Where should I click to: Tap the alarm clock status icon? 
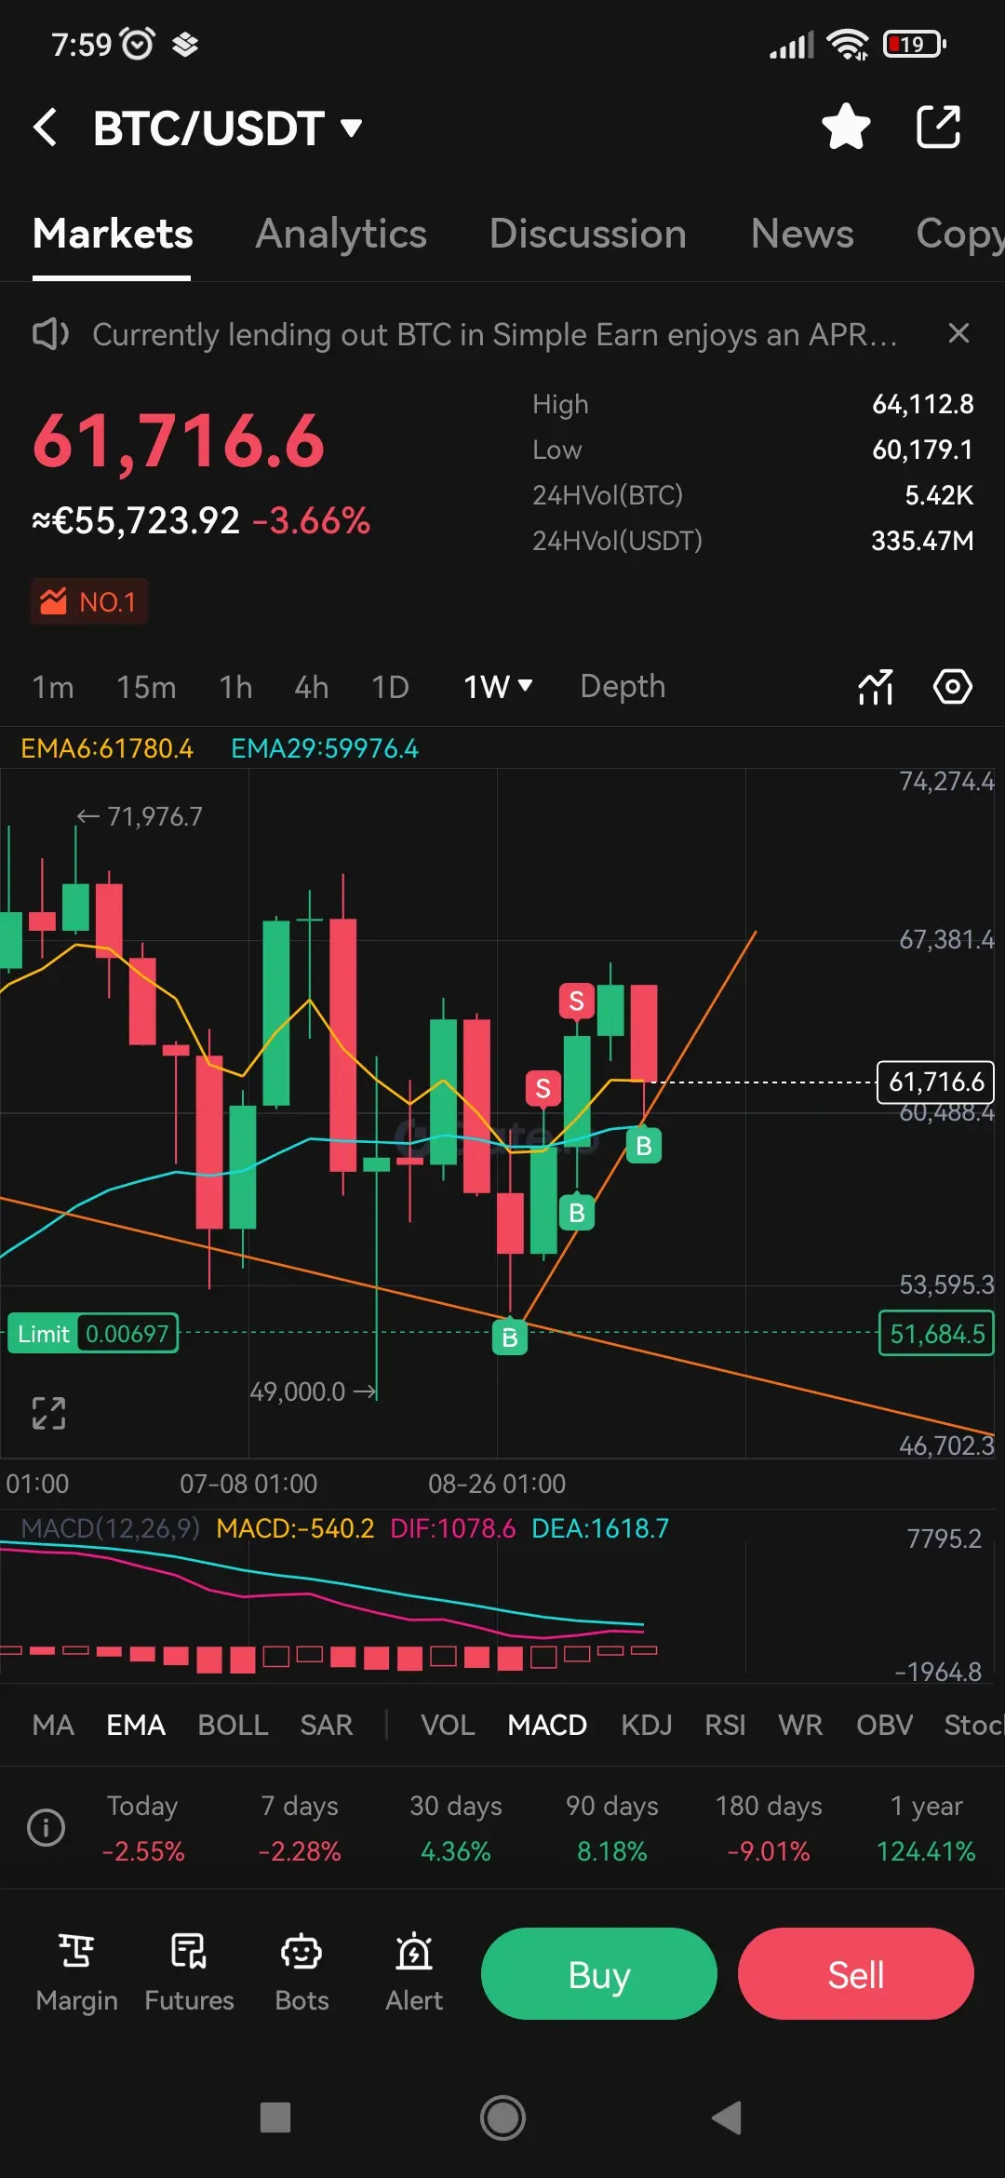pyautogui.click(x=139, y=44)
